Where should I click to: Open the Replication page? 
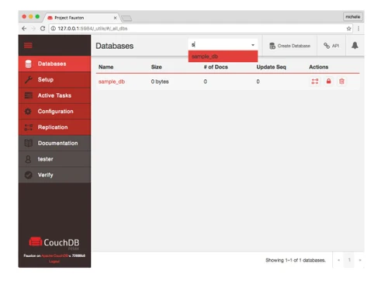point(54,127)
